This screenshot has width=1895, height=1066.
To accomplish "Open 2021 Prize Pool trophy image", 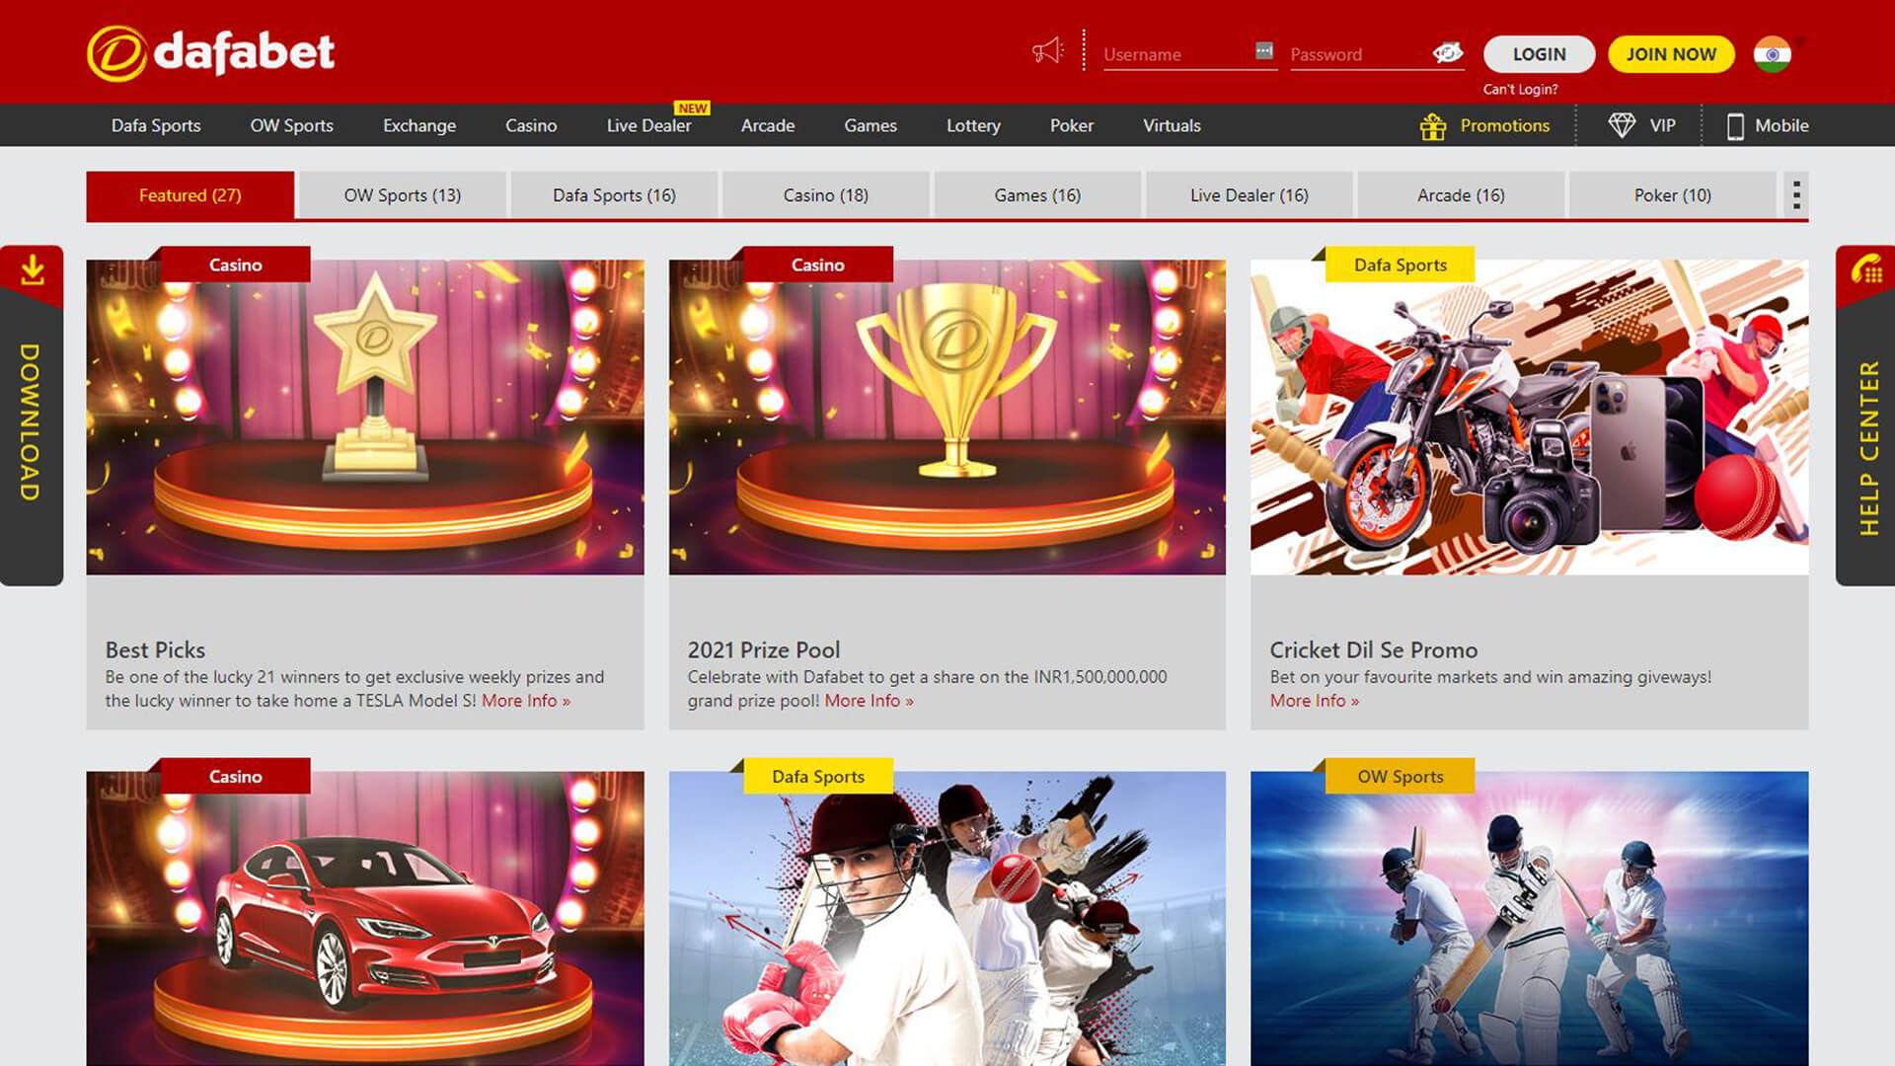I will coord(947,418).
